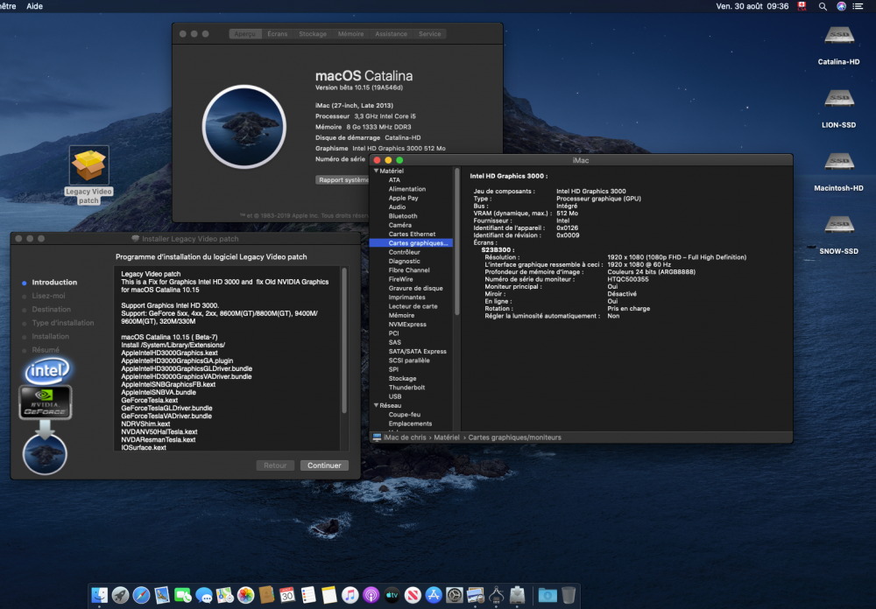Open Mail stamp icon in dock
The height and width of the screenshot is (609, 876).
(162, 595)
